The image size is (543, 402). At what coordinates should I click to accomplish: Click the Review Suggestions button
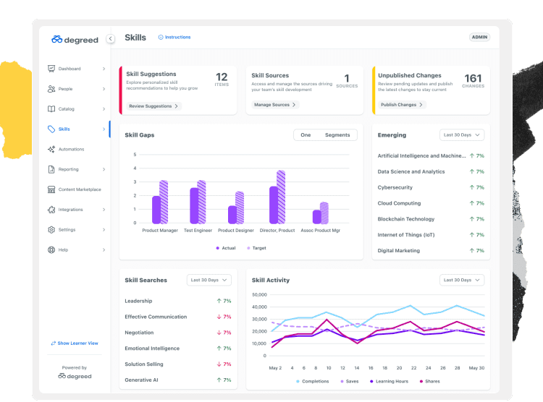pos(153,106)
